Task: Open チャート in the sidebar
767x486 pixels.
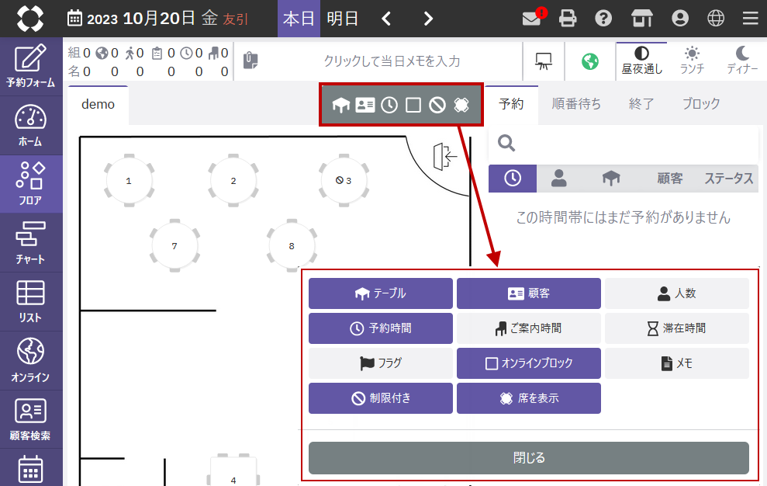Action: (x=31, y=242)
